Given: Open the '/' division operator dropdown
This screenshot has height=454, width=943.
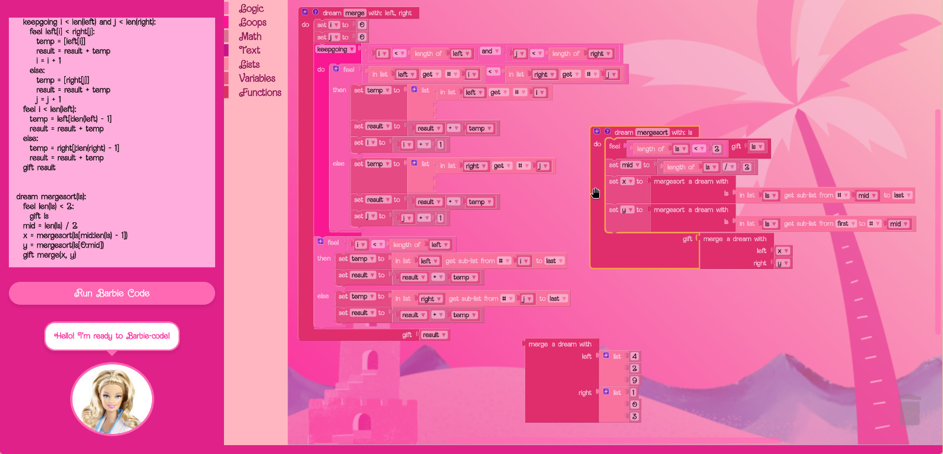Looking at the screenshot, I should (730, 167).
